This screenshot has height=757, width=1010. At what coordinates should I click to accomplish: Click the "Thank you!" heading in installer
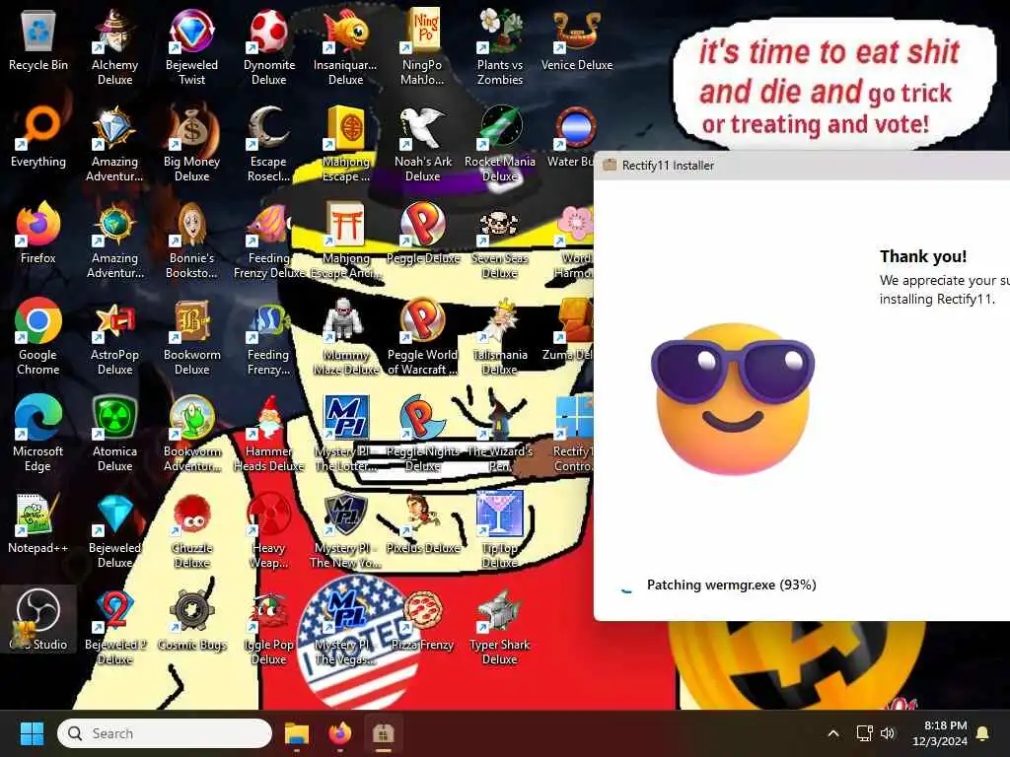(923, 256)
